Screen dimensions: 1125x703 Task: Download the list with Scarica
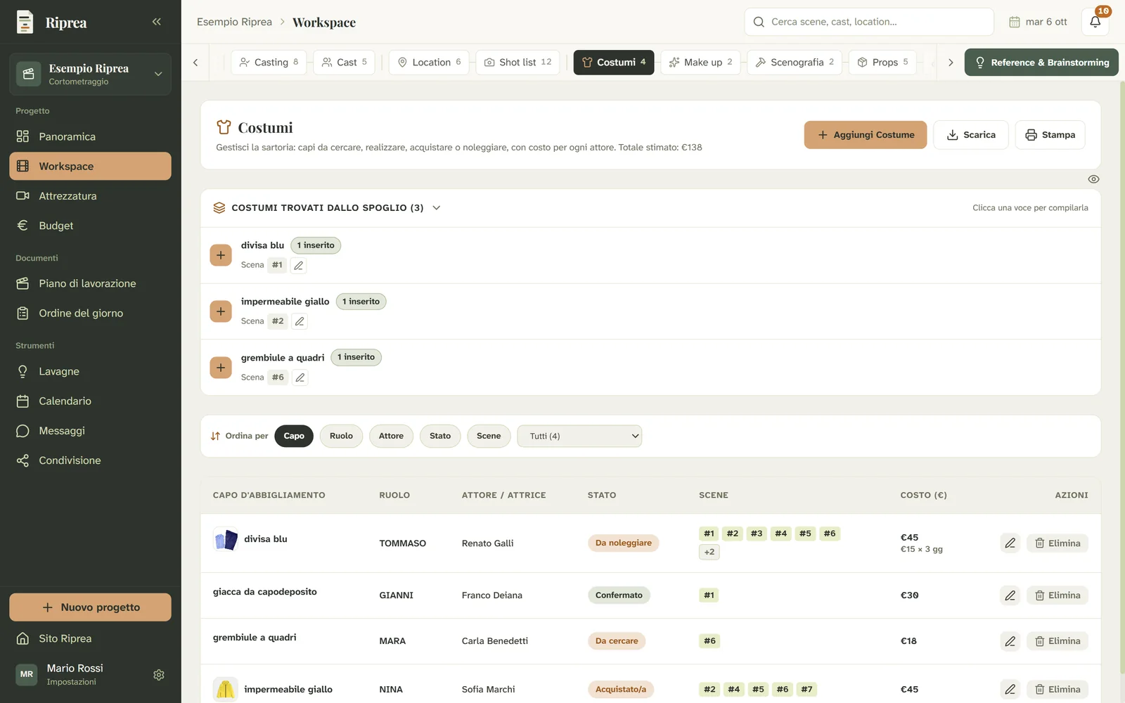coord(971,135)
